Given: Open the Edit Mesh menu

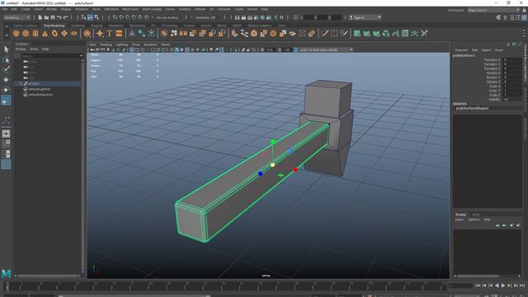Looking at the screenshot, I should pyautogui.click(x=111, y=9).
